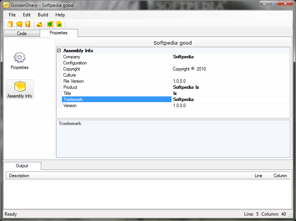This screenshot has height=221, width=296.
Task: Click the Open folder toolbar icon
Action: (19, 24)
